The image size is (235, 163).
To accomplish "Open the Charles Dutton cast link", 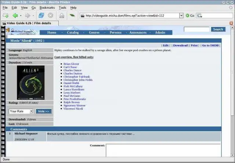I will click(x=73, y=73).
